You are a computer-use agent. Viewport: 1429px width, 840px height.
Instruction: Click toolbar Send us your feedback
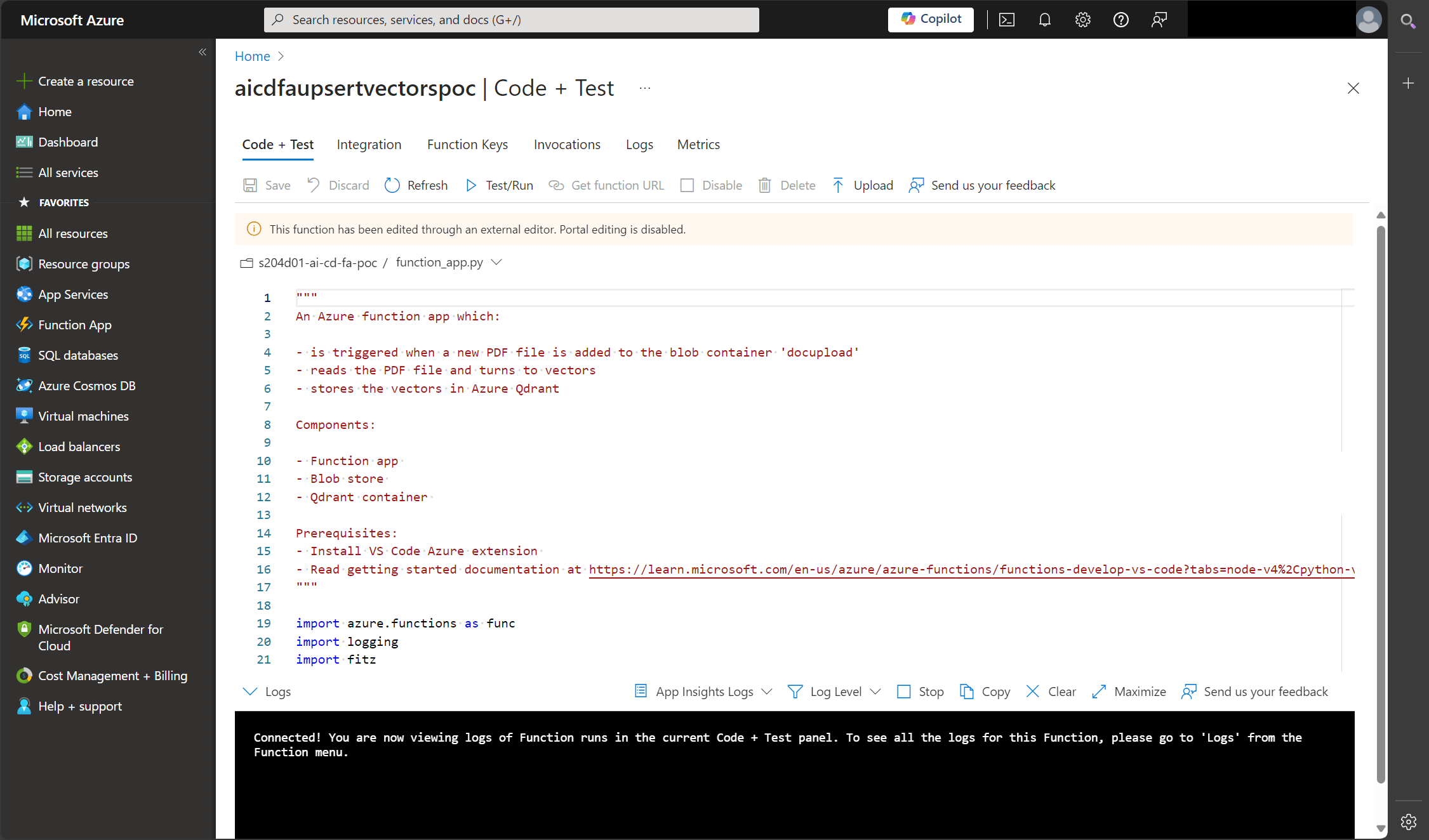982,185
